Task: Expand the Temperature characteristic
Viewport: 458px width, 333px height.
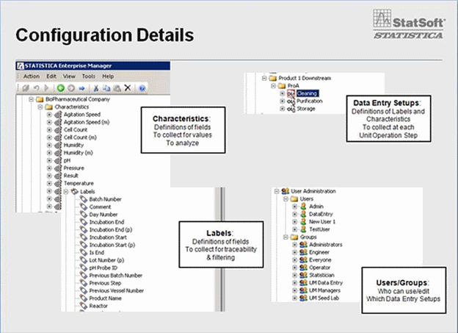Action: point(49,184)
